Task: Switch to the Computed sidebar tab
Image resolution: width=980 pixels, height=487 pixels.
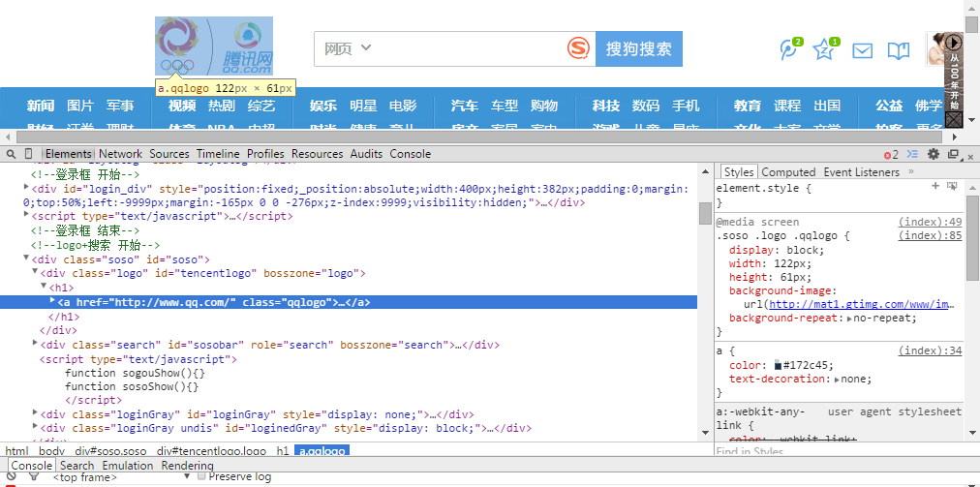Action: (x=788, y=172)
